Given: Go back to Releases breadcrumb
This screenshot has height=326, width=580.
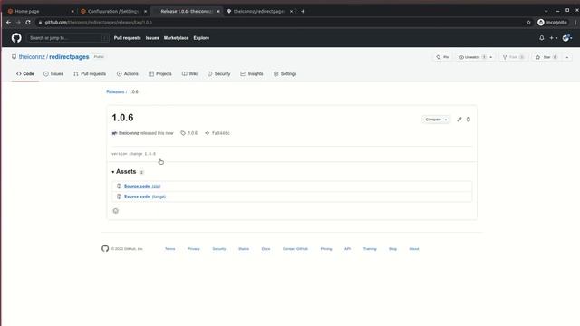Looking at the screenshot, I should [115, 91].
